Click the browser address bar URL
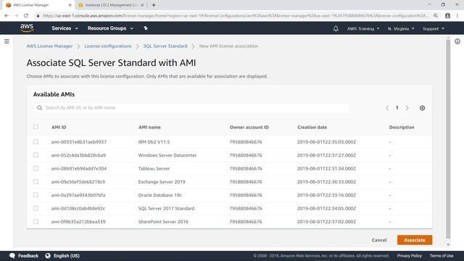 pyautogui.click(x=235, y=16)
